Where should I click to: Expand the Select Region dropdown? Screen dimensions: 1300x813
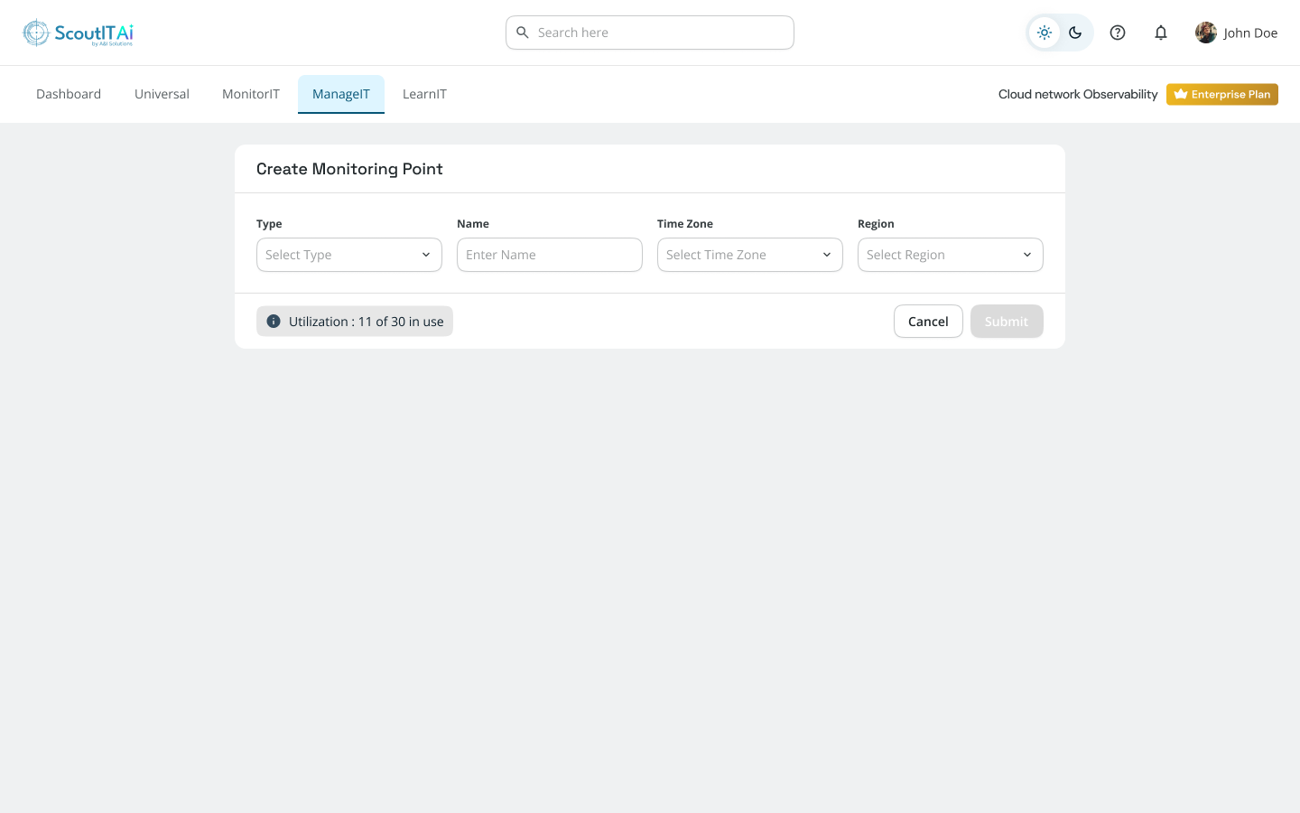[x=951, y=255]
